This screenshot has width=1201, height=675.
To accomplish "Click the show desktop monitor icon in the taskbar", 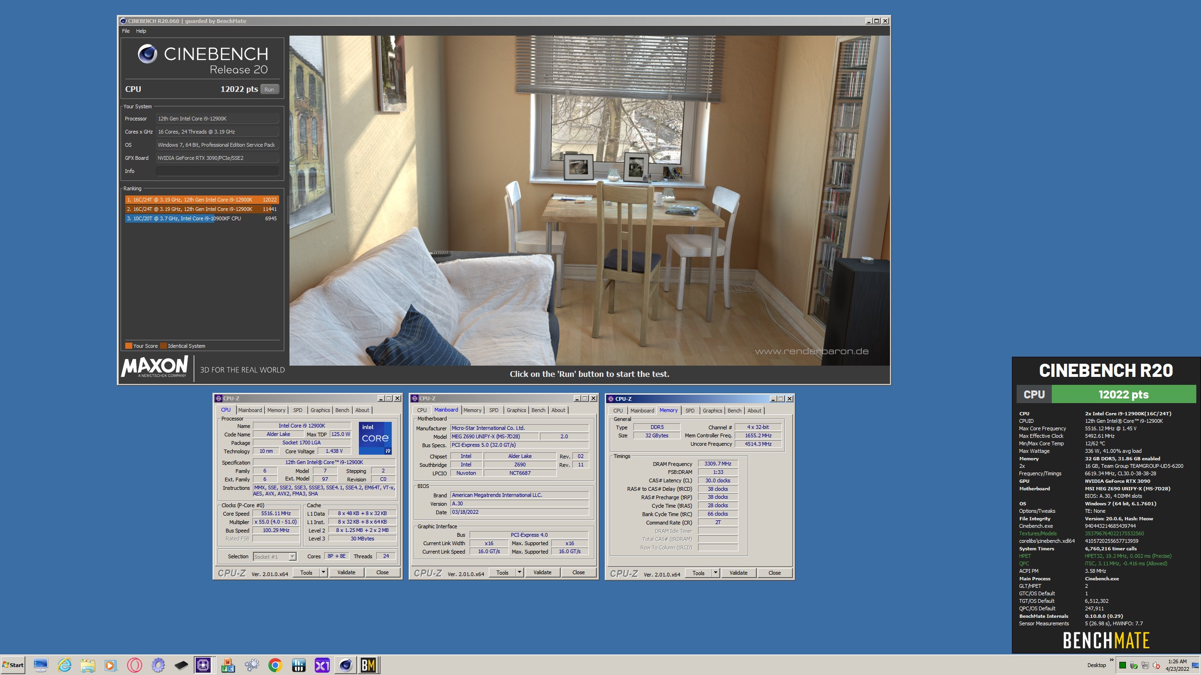I will tap(40, 665).
